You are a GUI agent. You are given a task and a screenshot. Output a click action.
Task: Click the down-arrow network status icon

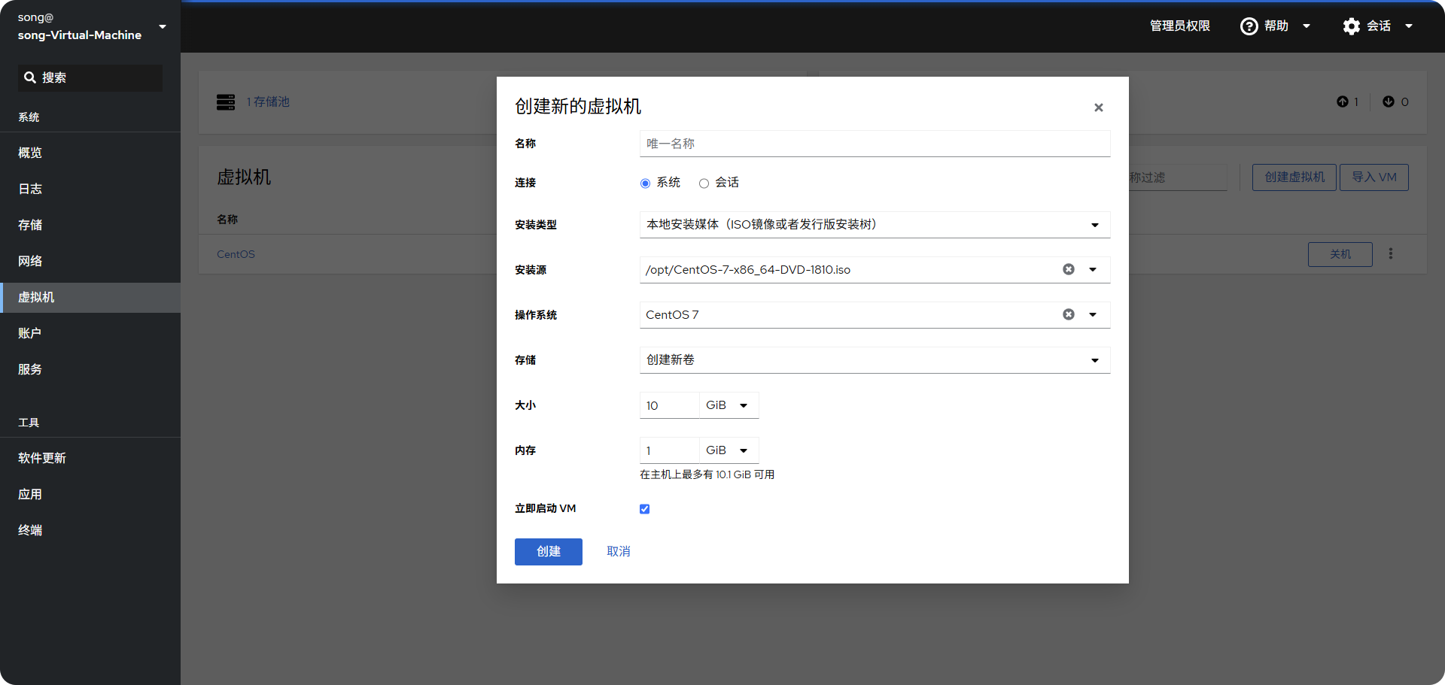pos(1389,102)
